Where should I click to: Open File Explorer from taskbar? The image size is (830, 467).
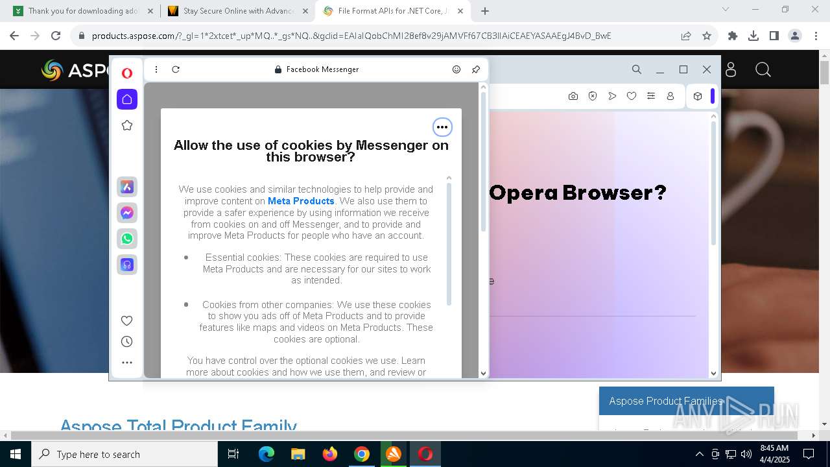(x=298, y=454)
